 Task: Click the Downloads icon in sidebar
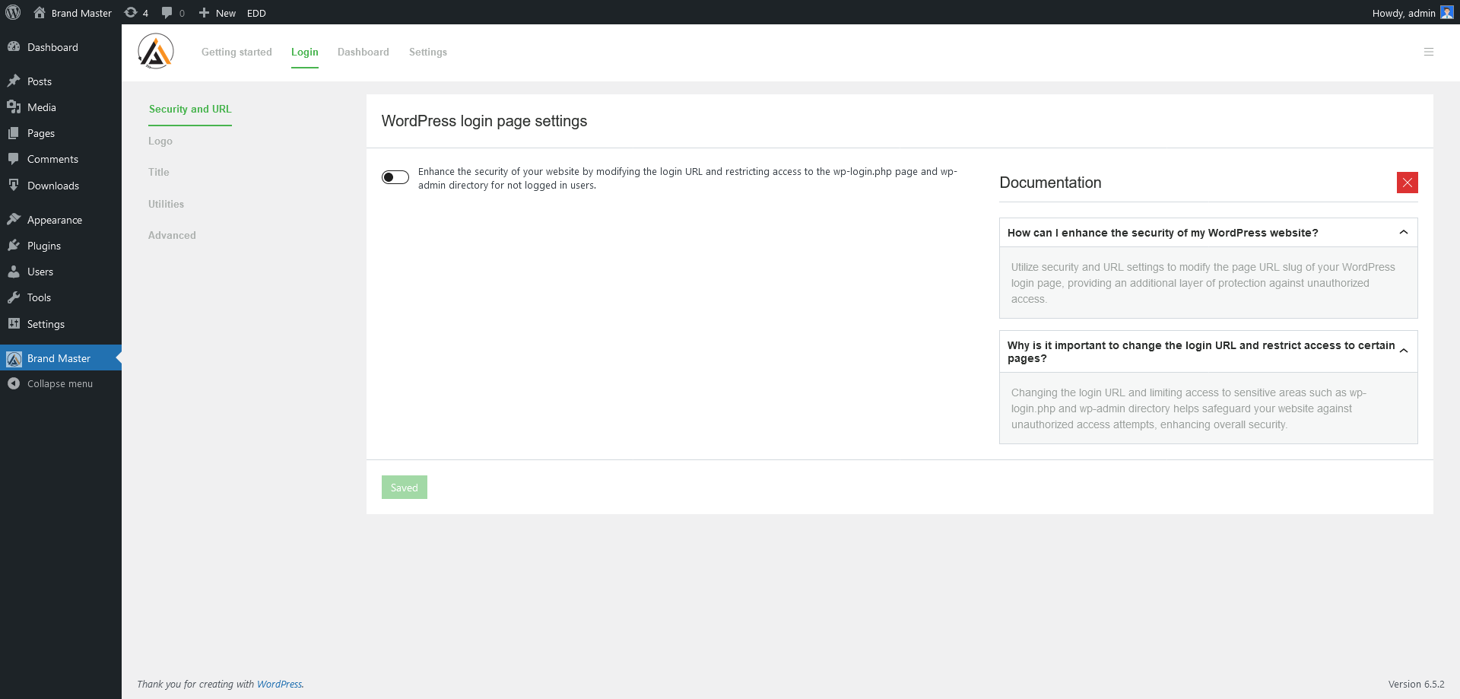pos(14,185)
